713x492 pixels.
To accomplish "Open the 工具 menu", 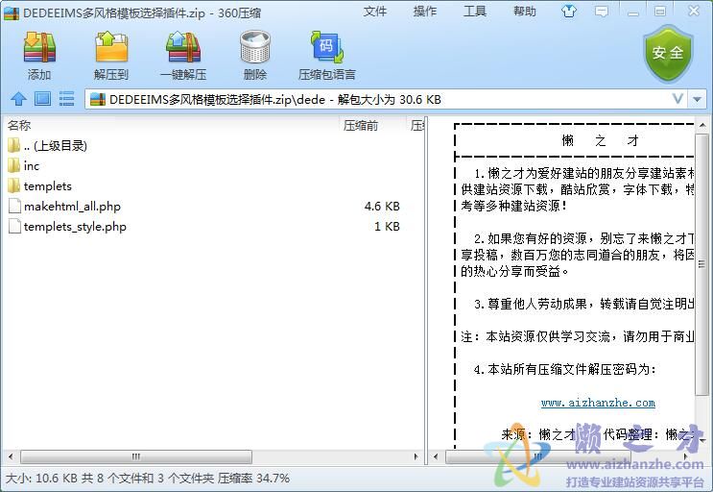I will click(475, 12).
